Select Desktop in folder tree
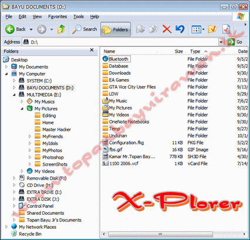Image resolution: width=250 pixels, height=240 pixels. point(19,60)
